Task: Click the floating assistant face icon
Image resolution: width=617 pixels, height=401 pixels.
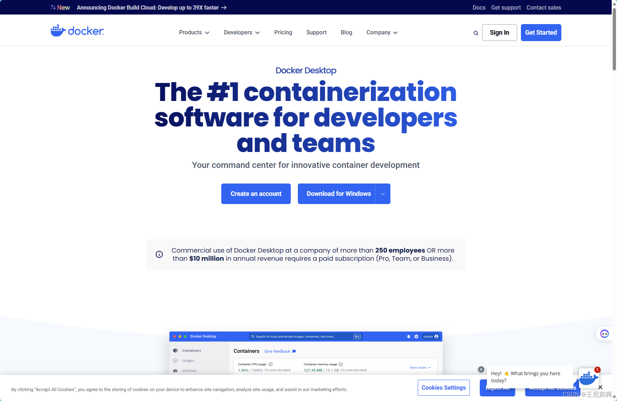Action: pyautogui.click(x=605, y=334)
